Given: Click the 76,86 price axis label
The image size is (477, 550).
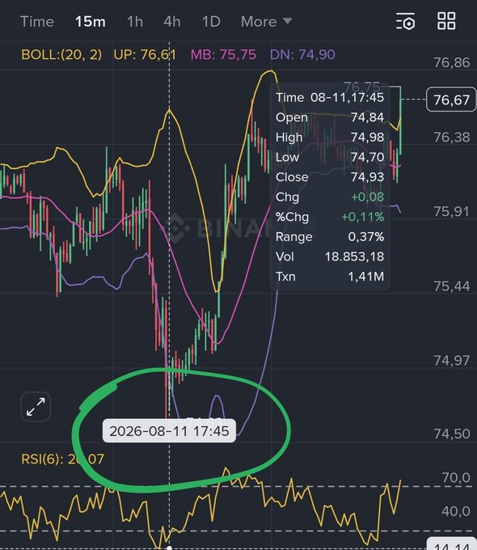Looking at the screenshot, I should click(451, 62).
